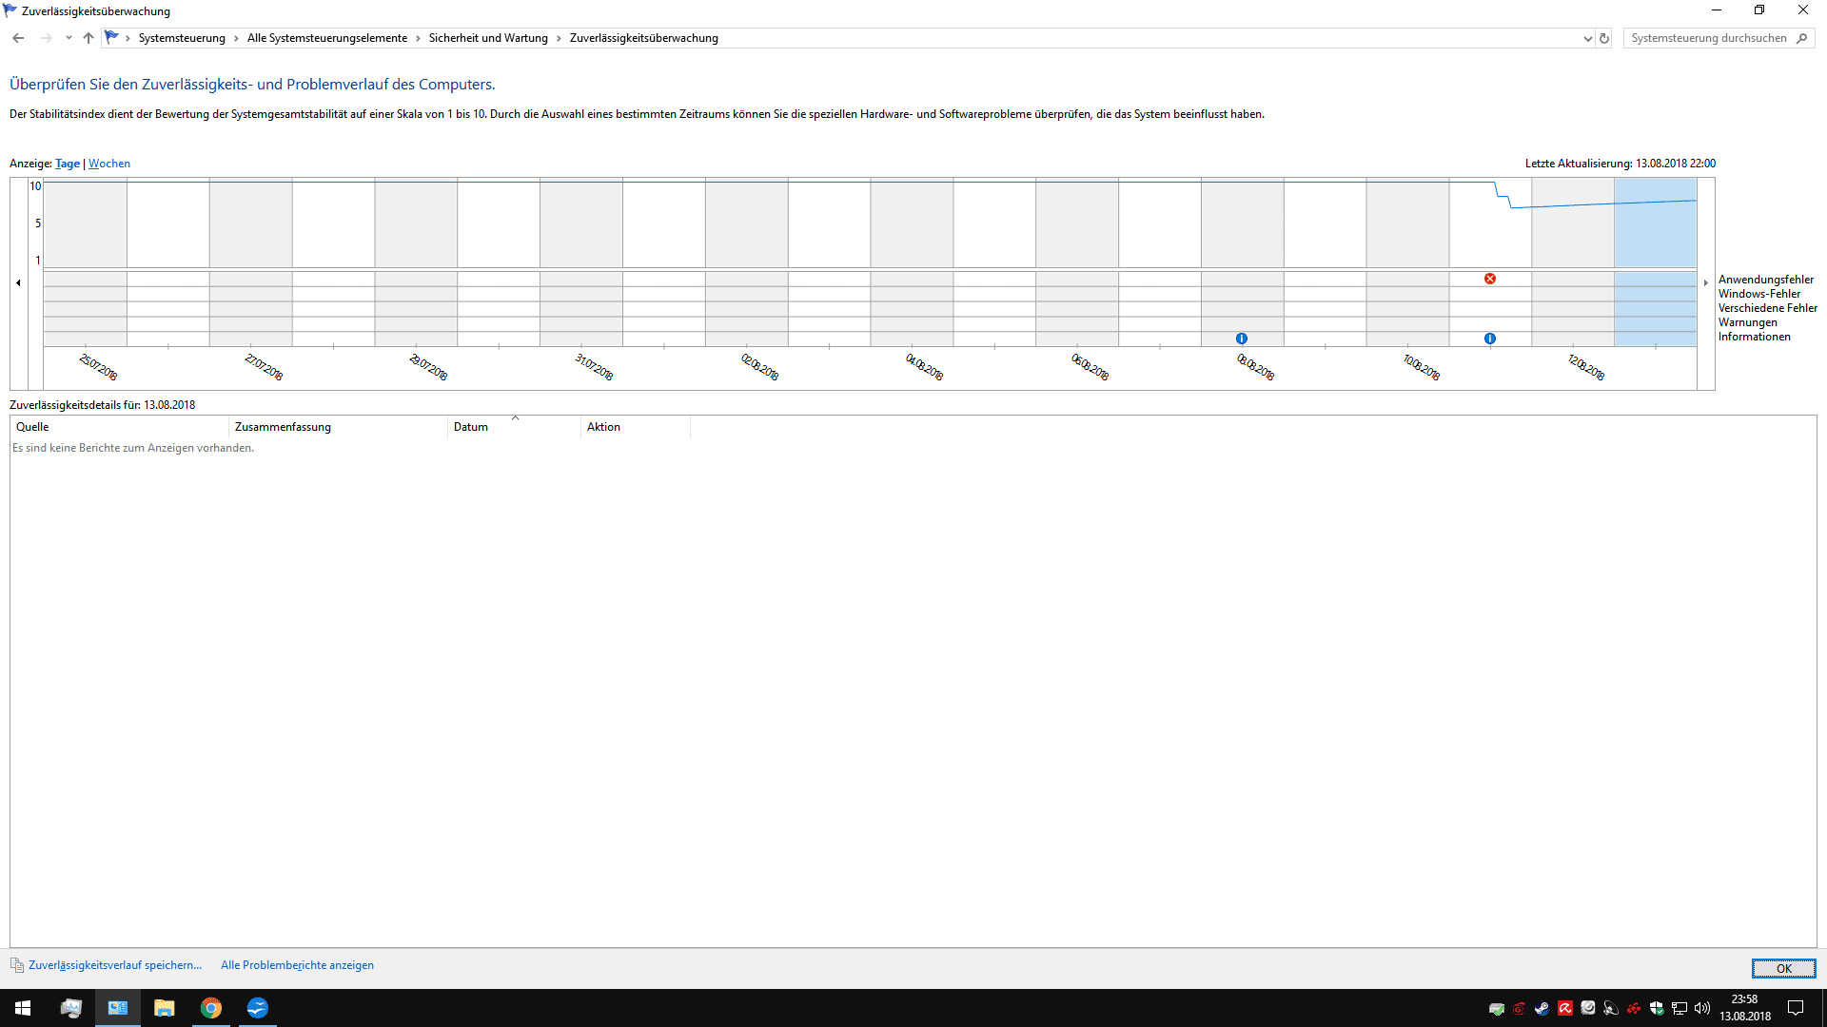Click the information icon under the red error

pos(1490,339)
